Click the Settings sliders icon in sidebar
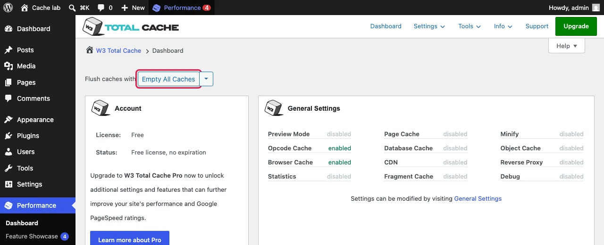 pyautogui.click(x=8, y=184)
